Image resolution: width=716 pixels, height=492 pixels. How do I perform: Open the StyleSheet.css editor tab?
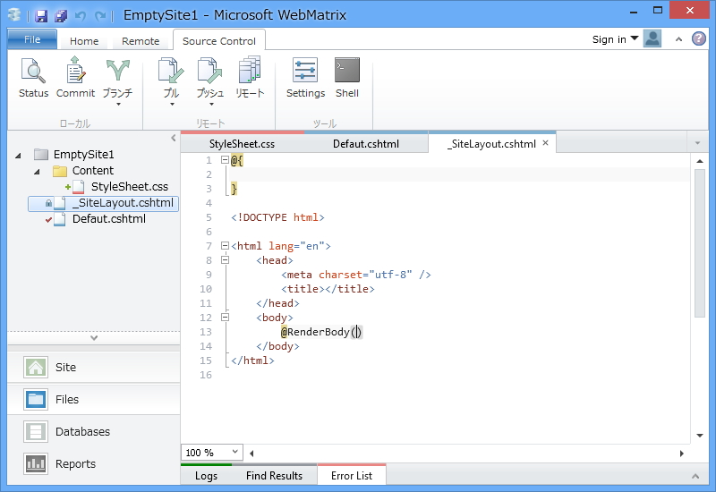click(x=242, y=144)
